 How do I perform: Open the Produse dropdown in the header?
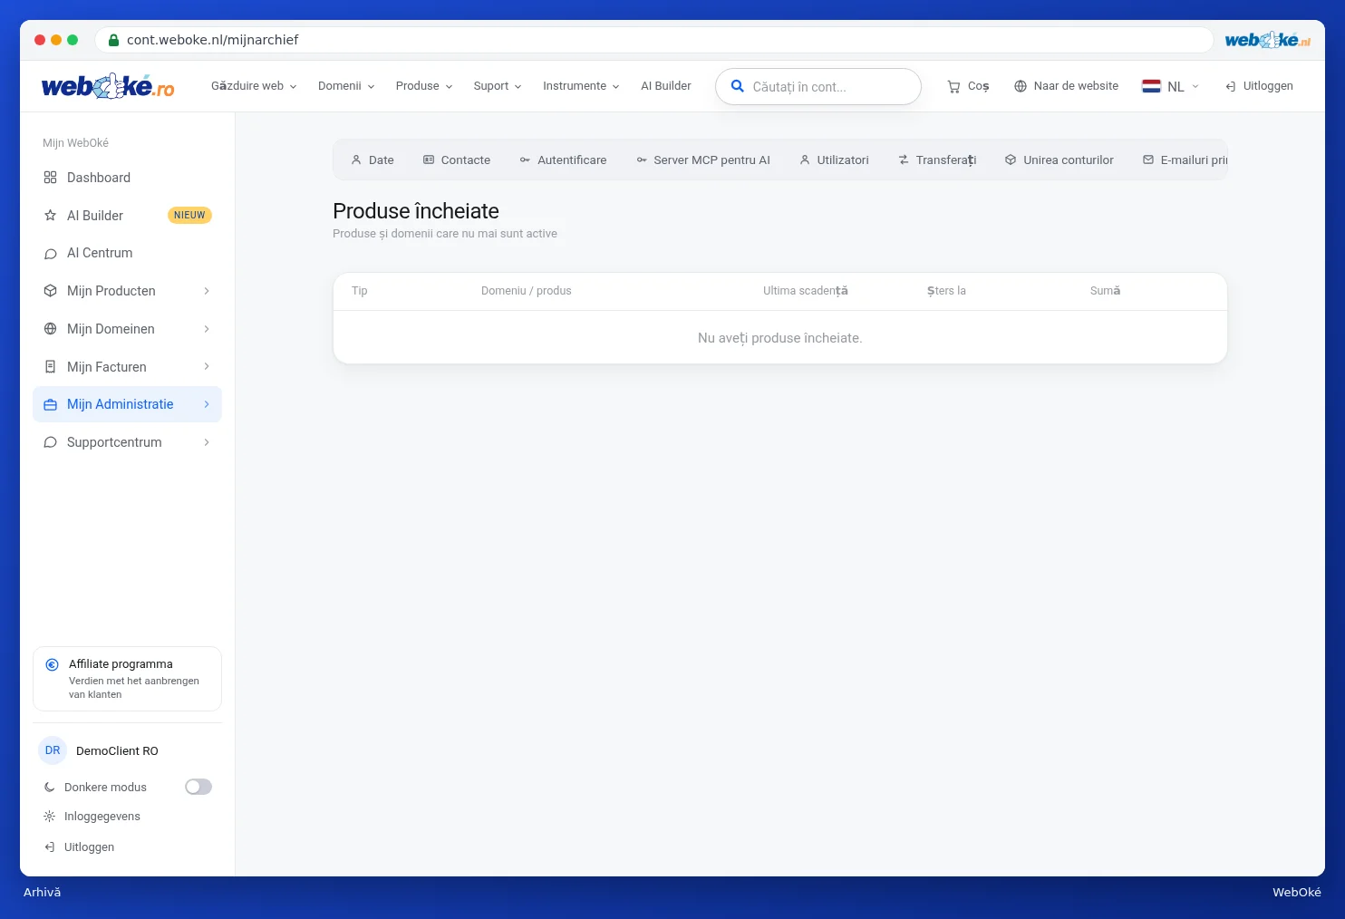424,86
